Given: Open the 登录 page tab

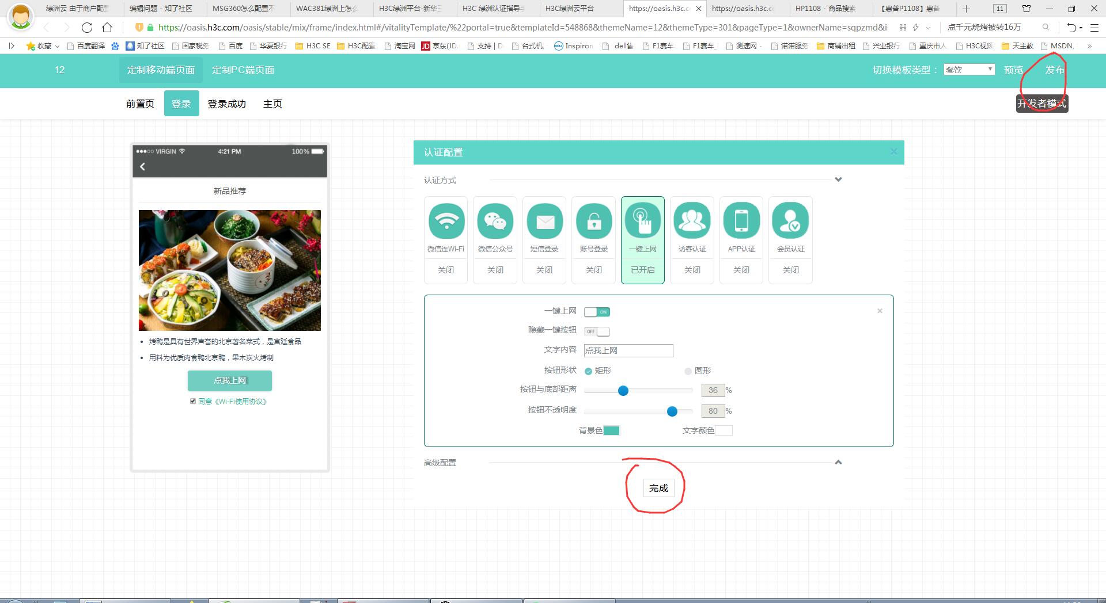Looking at the screenshot, I should (181, 104).
